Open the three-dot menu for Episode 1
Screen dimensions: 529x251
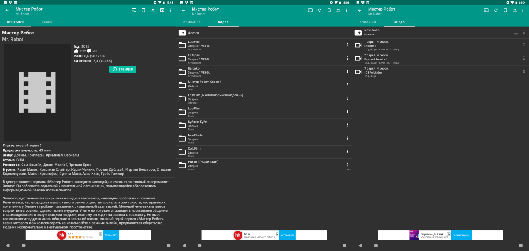click(524, 45)
